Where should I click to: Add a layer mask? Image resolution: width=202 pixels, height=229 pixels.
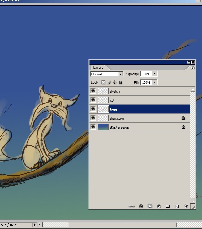coord(150,206)
